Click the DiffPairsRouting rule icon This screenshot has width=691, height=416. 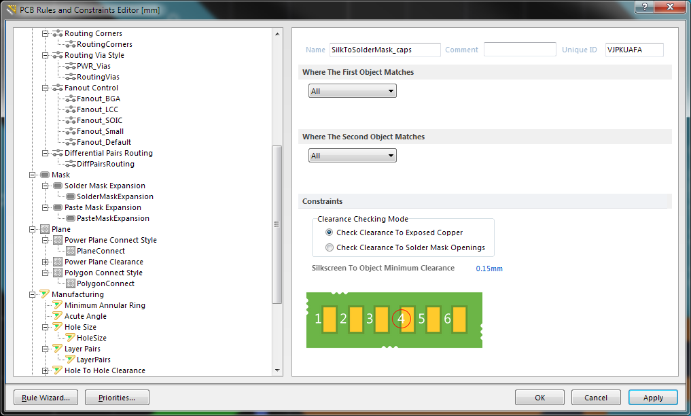[70, 164]
